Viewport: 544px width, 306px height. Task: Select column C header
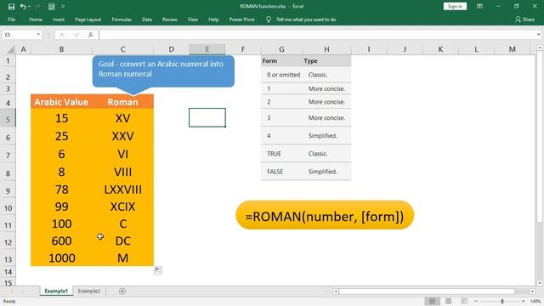[122, 49]
